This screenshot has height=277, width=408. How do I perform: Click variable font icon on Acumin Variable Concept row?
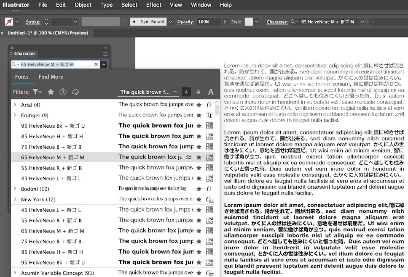coord(210,273)
